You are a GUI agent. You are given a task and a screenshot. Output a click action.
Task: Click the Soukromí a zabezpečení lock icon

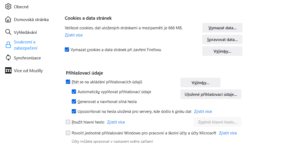8,45
